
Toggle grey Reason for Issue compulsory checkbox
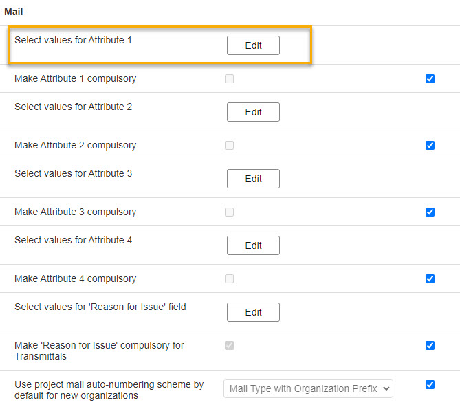[229, 345]
